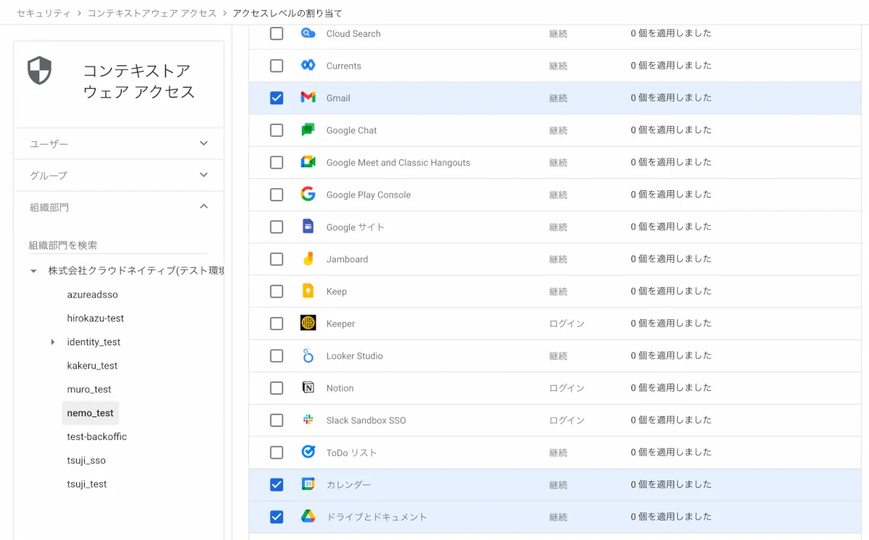This screenshot has height=540, width=869.
Task: Check the Google Chat checkbox
Action: tap(277, 130)
